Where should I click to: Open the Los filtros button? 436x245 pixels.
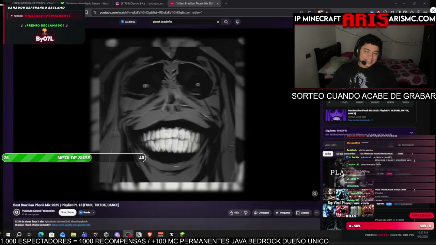pos(128,22)
